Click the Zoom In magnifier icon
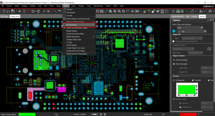 coord(115,11)
